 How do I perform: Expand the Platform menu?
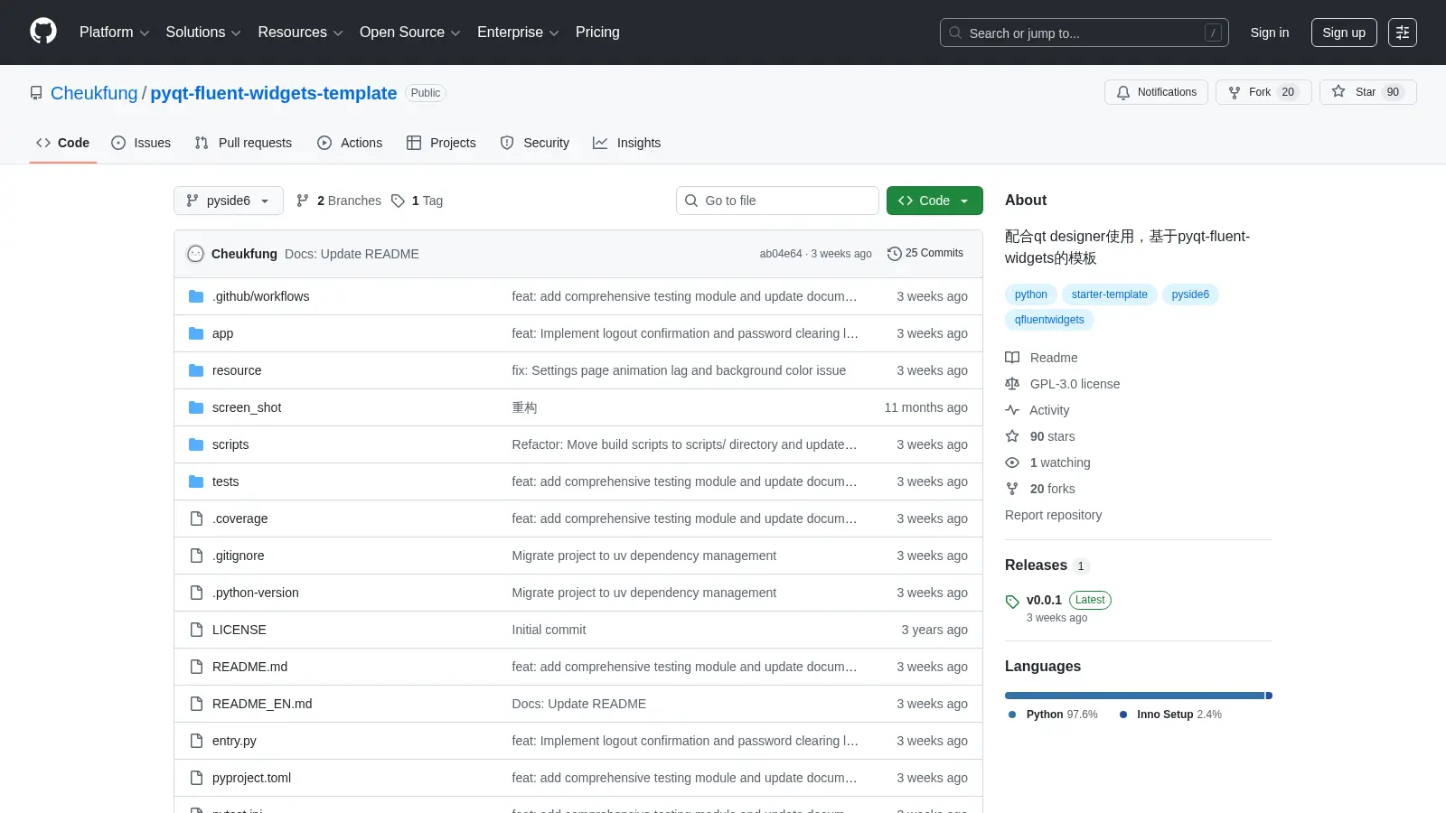pos(114,32)
